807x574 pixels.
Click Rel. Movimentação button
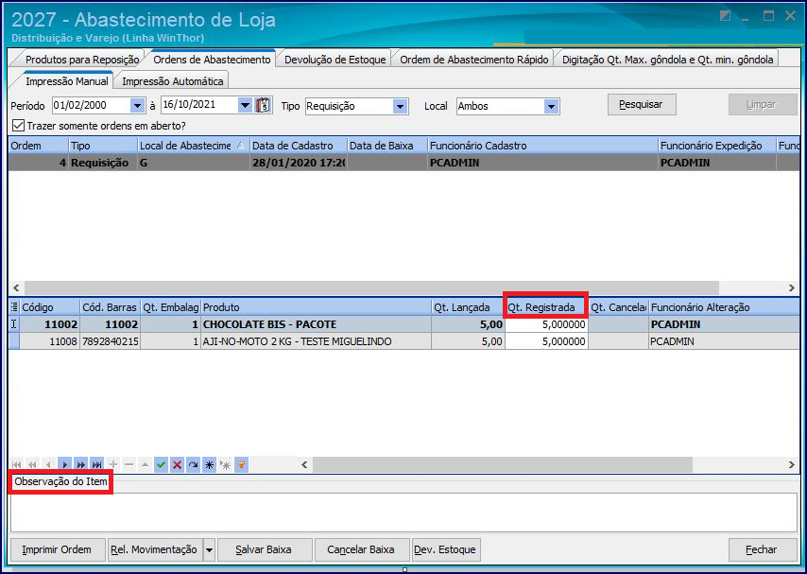click(x=154, y=550)
